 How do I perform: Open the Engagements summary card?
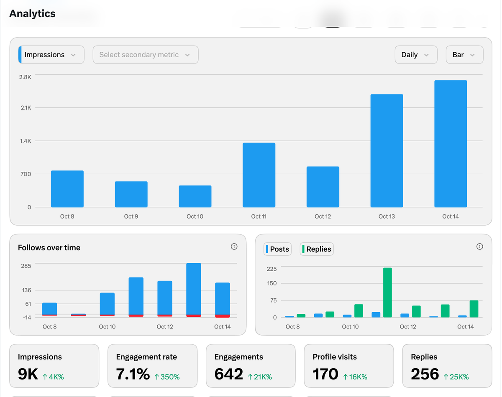(251, 366)
